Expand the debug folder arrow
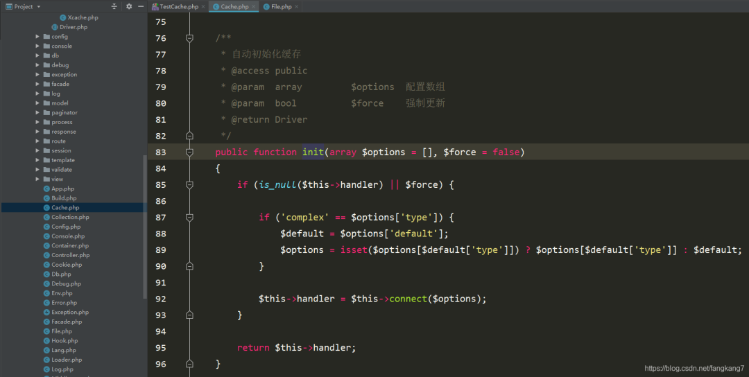Image resolution: width=749 pixels, height=377 pixels. point(37,65)
